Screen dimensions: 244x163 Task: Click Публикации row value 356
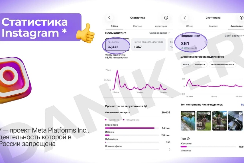pos(168,142)
